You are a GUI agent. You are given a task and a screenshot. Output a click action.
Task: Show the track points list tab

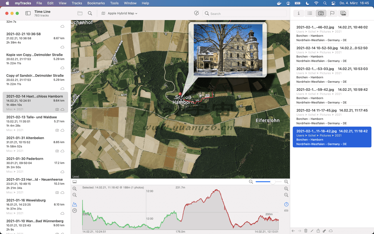310,13
